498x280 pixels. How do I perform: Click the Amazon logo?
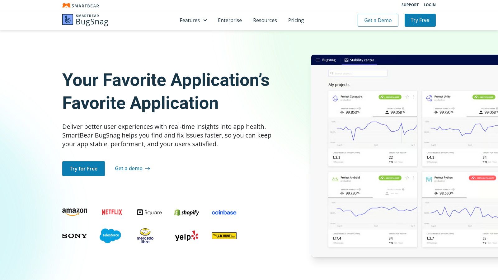(x=75, y=212)
